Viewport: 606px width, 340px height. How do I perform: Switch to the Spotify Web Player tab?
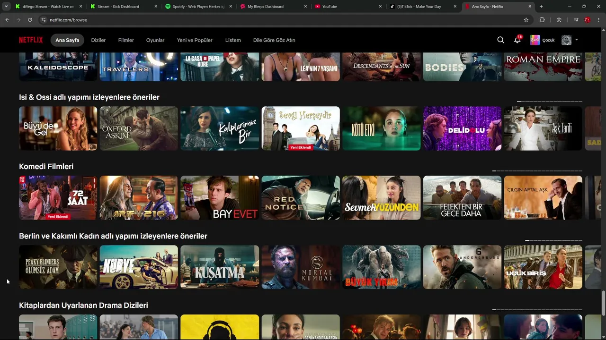(197, 7)
